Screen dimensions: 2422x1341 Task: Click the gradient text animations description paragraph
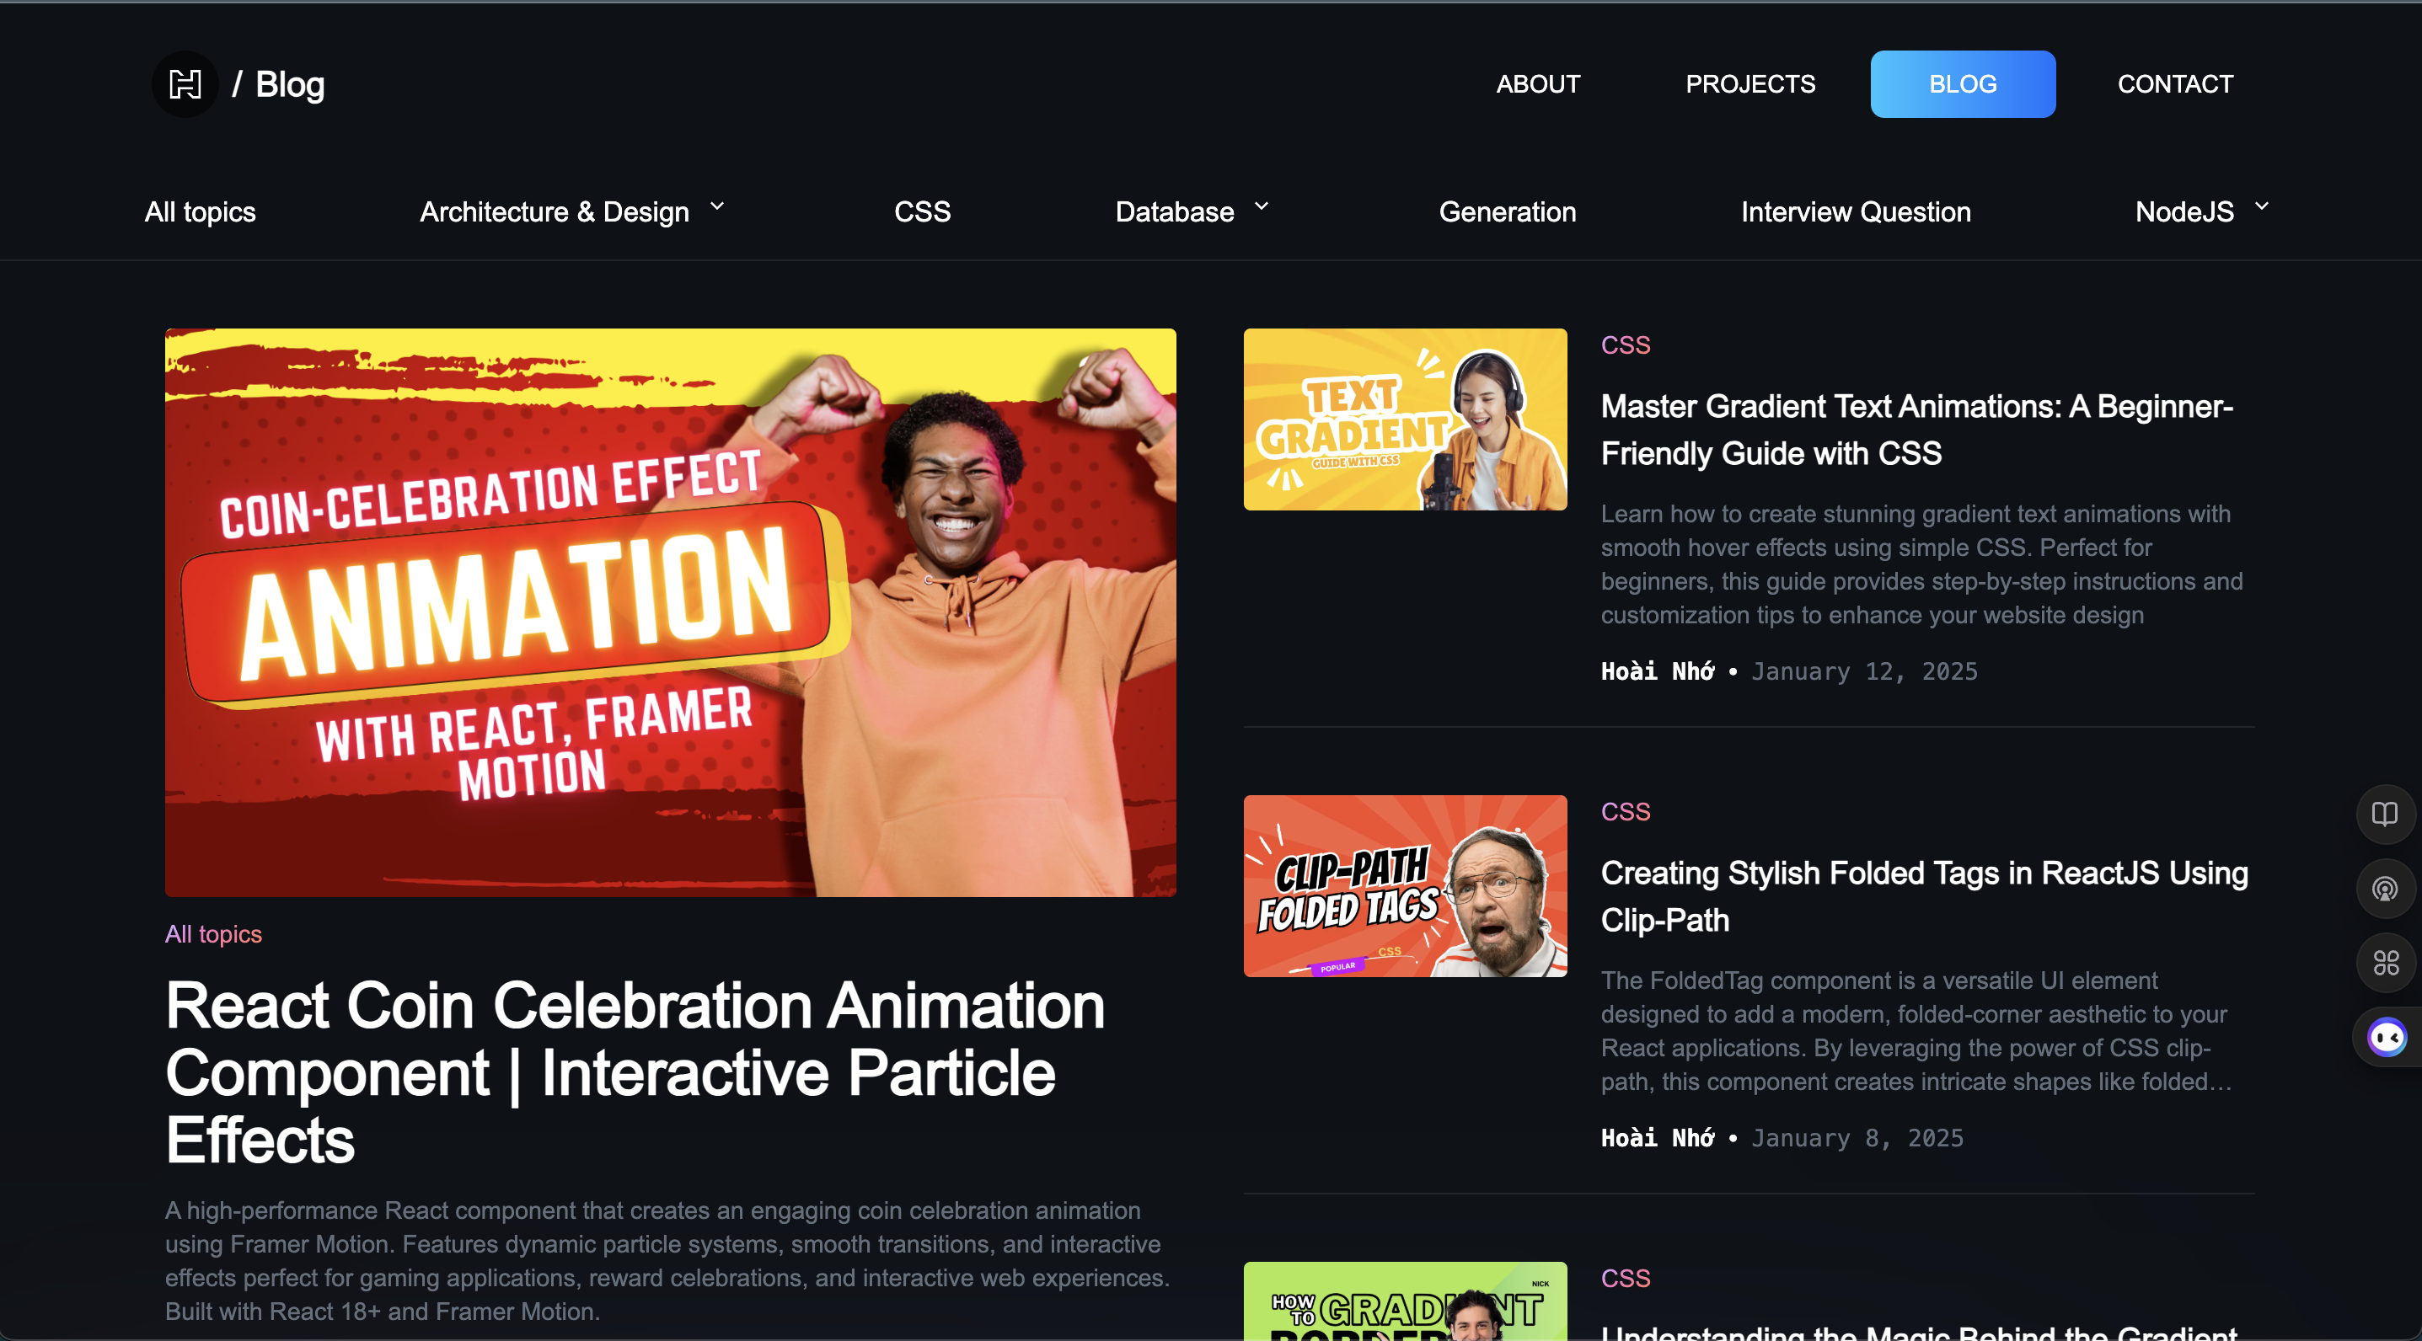[1921, 564]
